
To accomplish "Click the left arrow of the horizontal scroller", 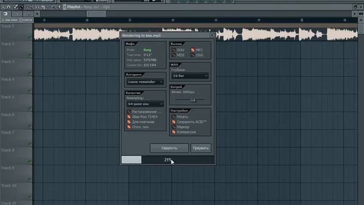I will click(x=37, y=14).
